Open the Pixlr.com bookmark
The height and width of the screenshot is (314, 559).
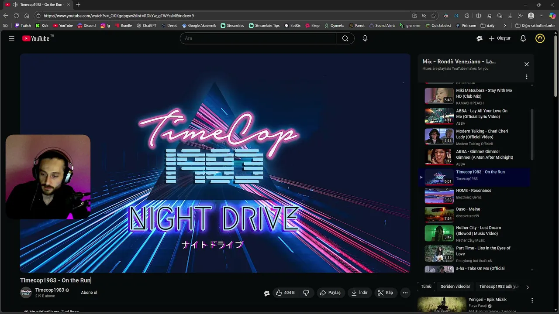[x=466, y=25]
